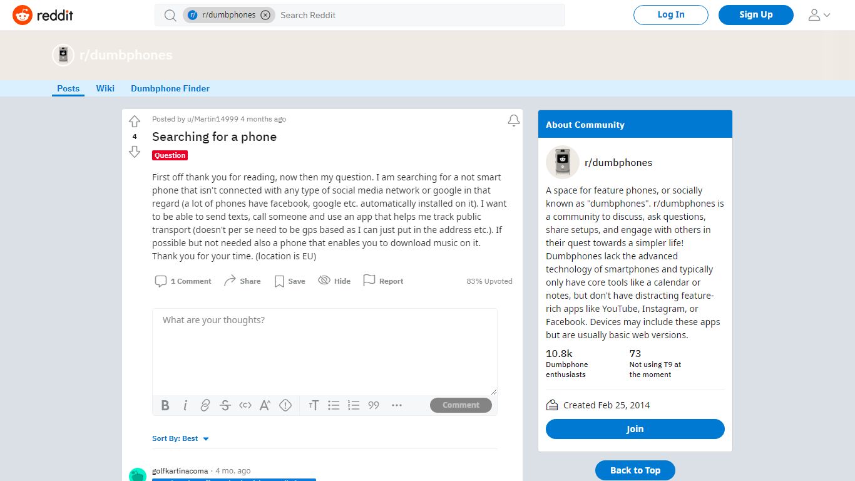The width and height of the screenshot is (855, 481).
Task: Toggle spoiler formatting in editor
Action: click(x=285, y=405)
